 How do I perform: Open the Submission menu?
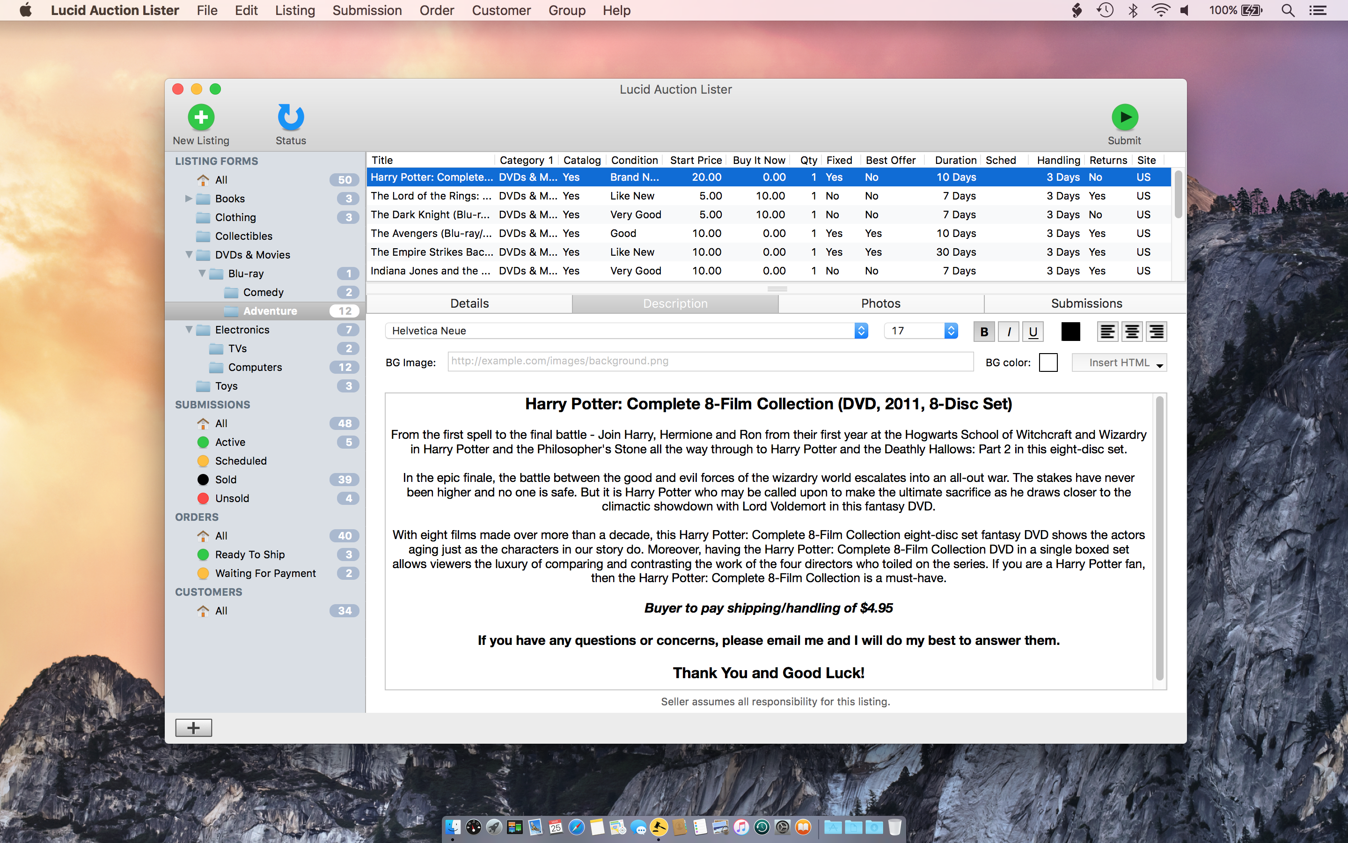pos(367,11)
